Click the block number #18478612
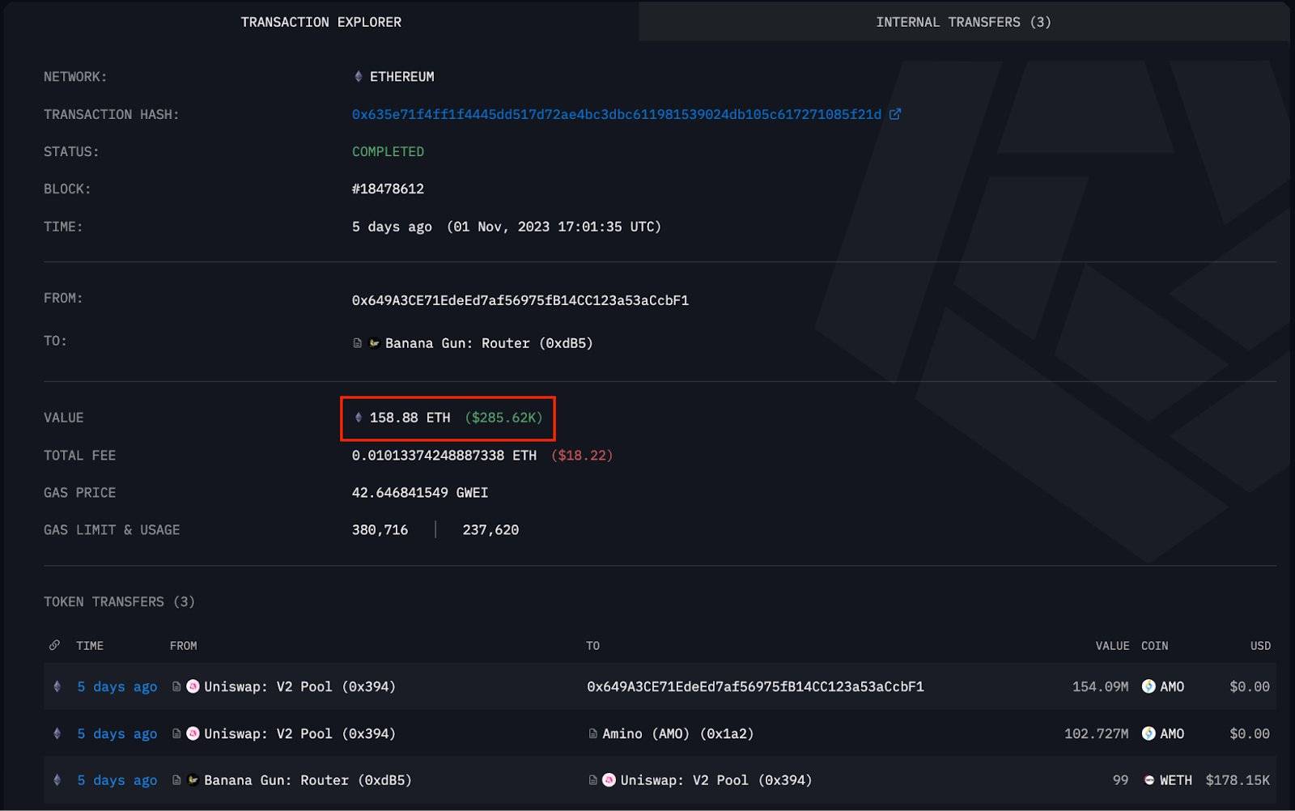1295x811 pixels. [x=388, y=189]
